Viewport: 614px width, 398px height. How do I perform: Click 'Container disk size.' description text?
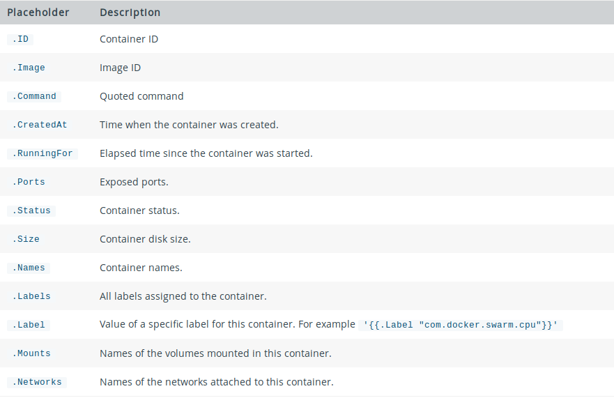(145, 239)
